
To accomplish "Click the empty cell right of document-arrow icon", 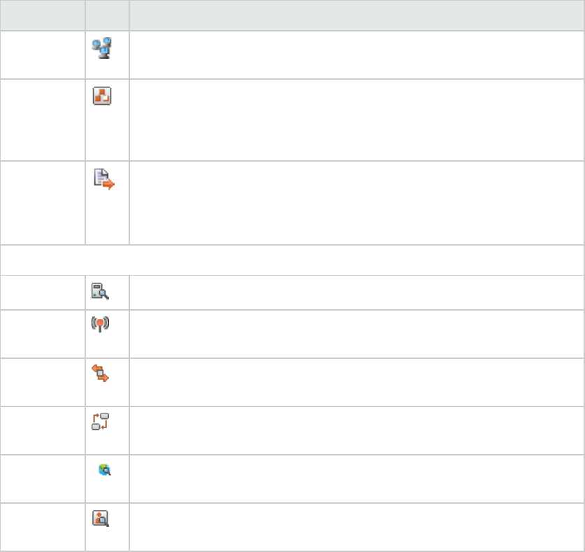I will 356,203.
